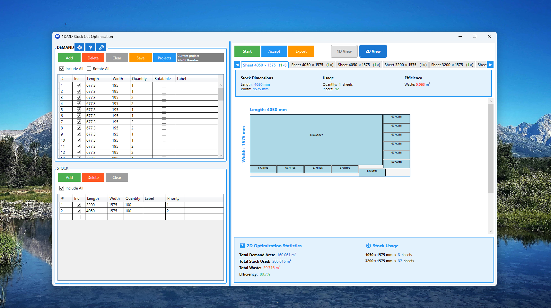This screenshot has width=551, height=308.
Task: Navigate to previous sheets with left arrow icon
Action: coord(237,65)
